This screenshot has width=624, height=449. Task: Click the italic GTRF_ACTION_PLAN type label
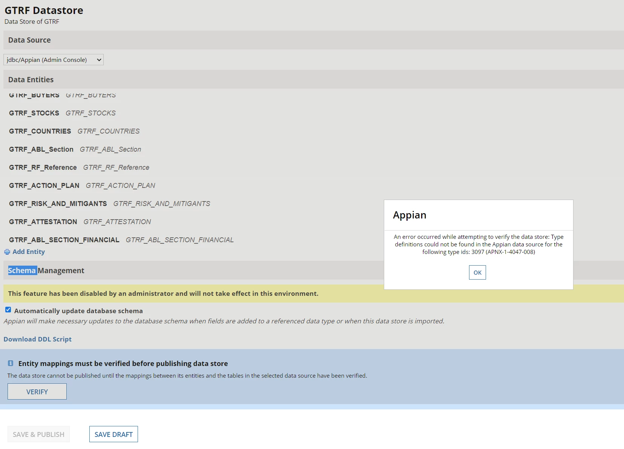121,186
